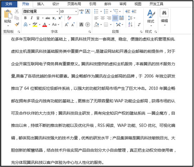Insert enclosed character icon

pyautogui.click(x=88, y=25)
